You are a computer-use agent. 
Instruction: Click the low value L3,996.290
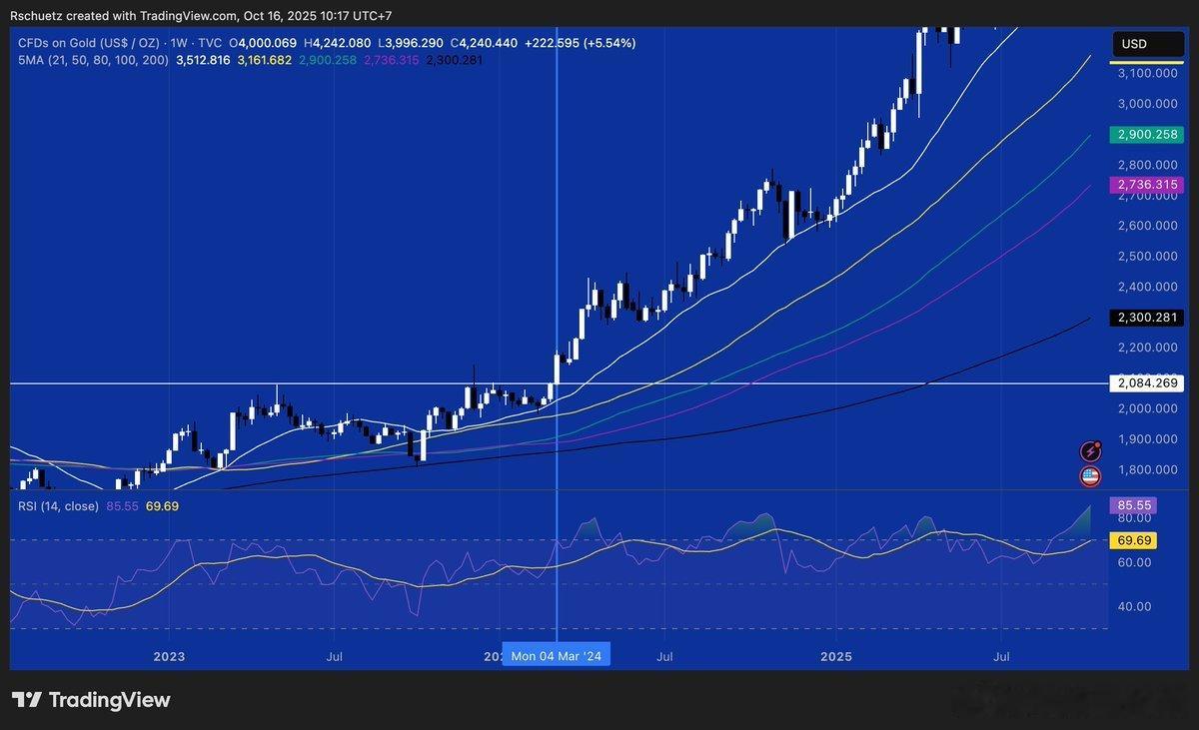pyautogui.click(x=411, y=43)
